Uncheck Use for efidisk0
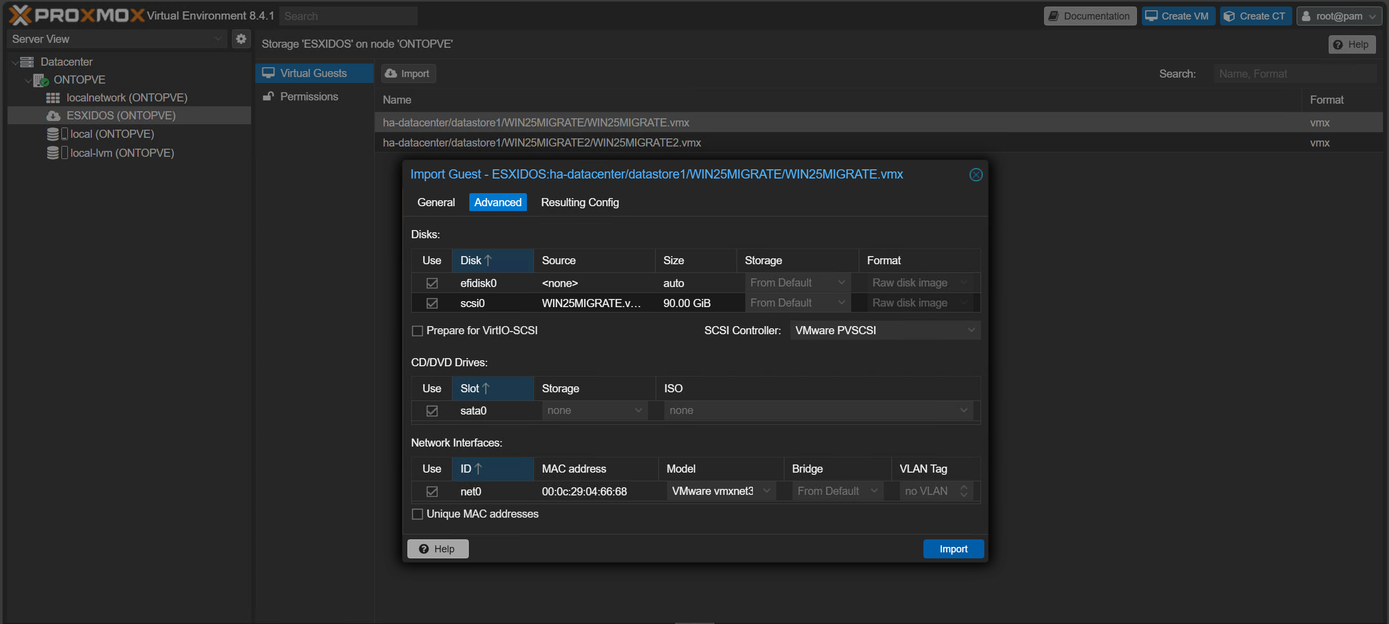Viewport: 1389px width, 624px height. (x=432, y=283)
